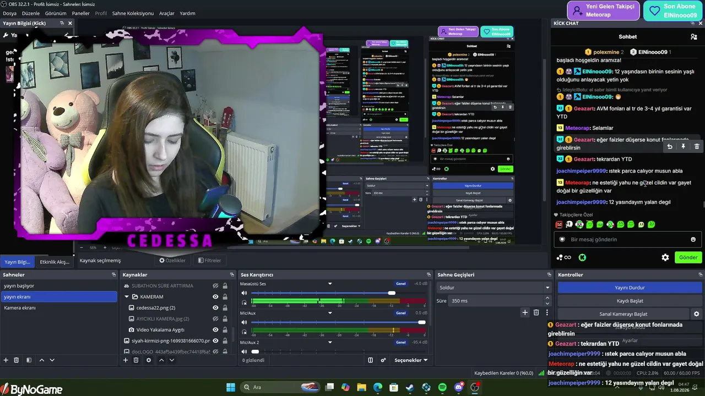Hide the Video Yakalama Aygıtı source
Viewport: 705px width, 396px height.
click(216, 330)
